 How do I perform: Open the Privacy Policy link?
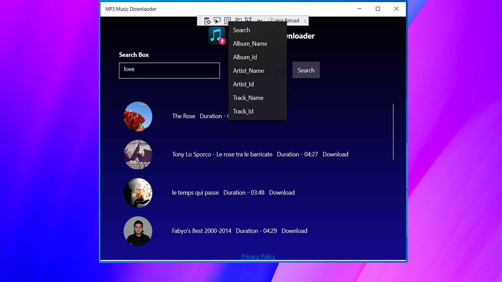[x=258, y=256]
